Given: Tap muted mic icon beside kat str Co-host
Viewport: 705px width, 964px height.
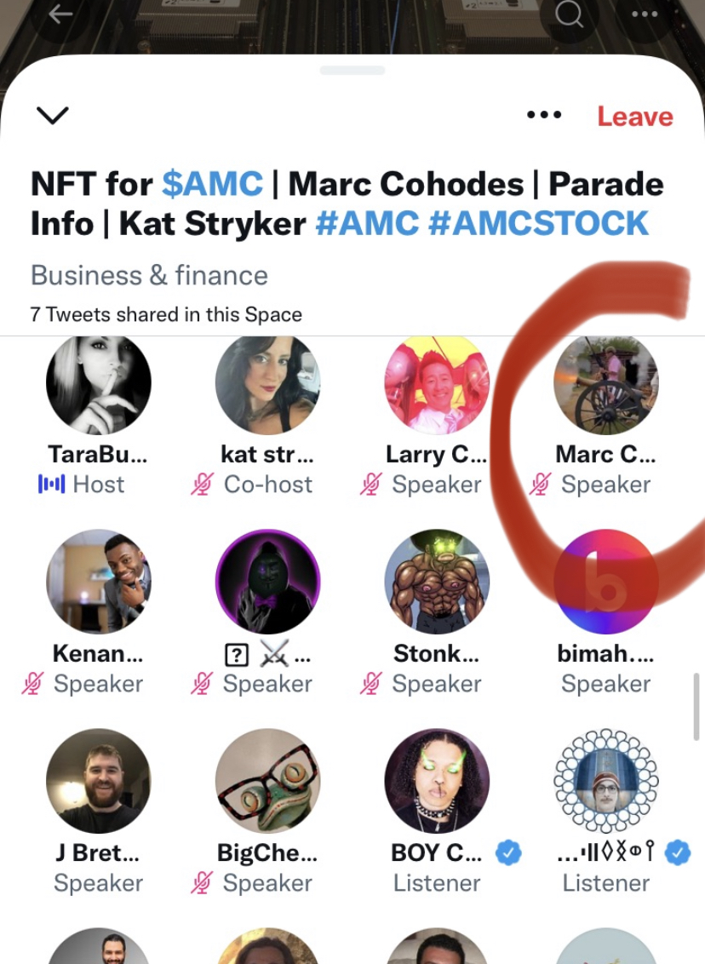Looking at the screenshot, I should point(202,485).
